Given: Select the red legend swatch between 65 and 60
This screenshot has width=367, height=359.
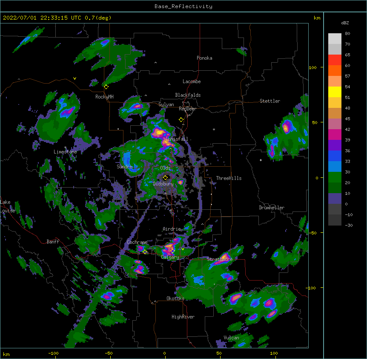Looking at the screenshot, I should click(335, 60).
